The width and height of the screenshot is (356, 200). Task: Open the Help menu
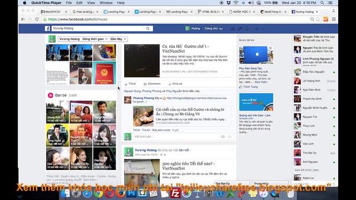pos(121,3)
